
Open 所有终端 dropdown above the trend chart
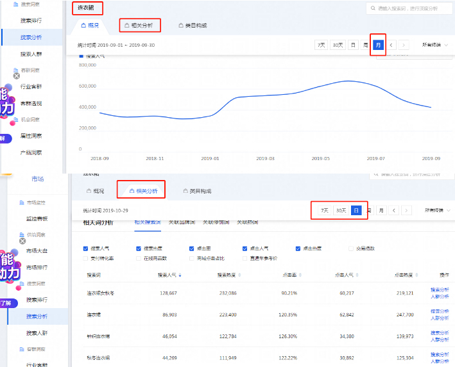click(435, 45)
